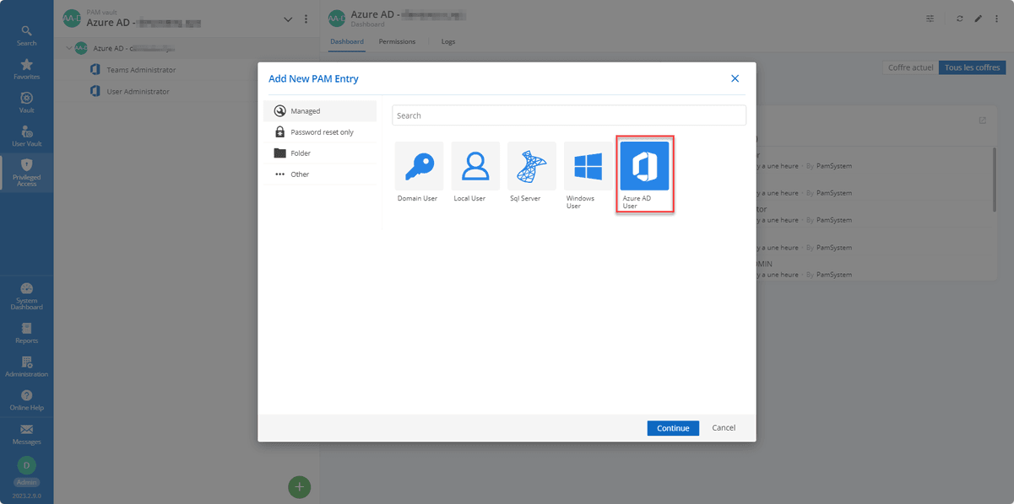The height and width of the screenshot is (504, 1014).
Task: Choose the Local User entry icon
Action: click(474, 166)
